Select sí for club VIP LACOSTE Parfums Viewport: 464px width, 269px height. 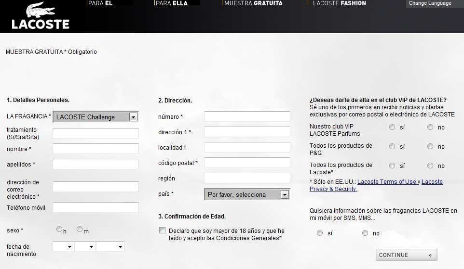point(392,127)
